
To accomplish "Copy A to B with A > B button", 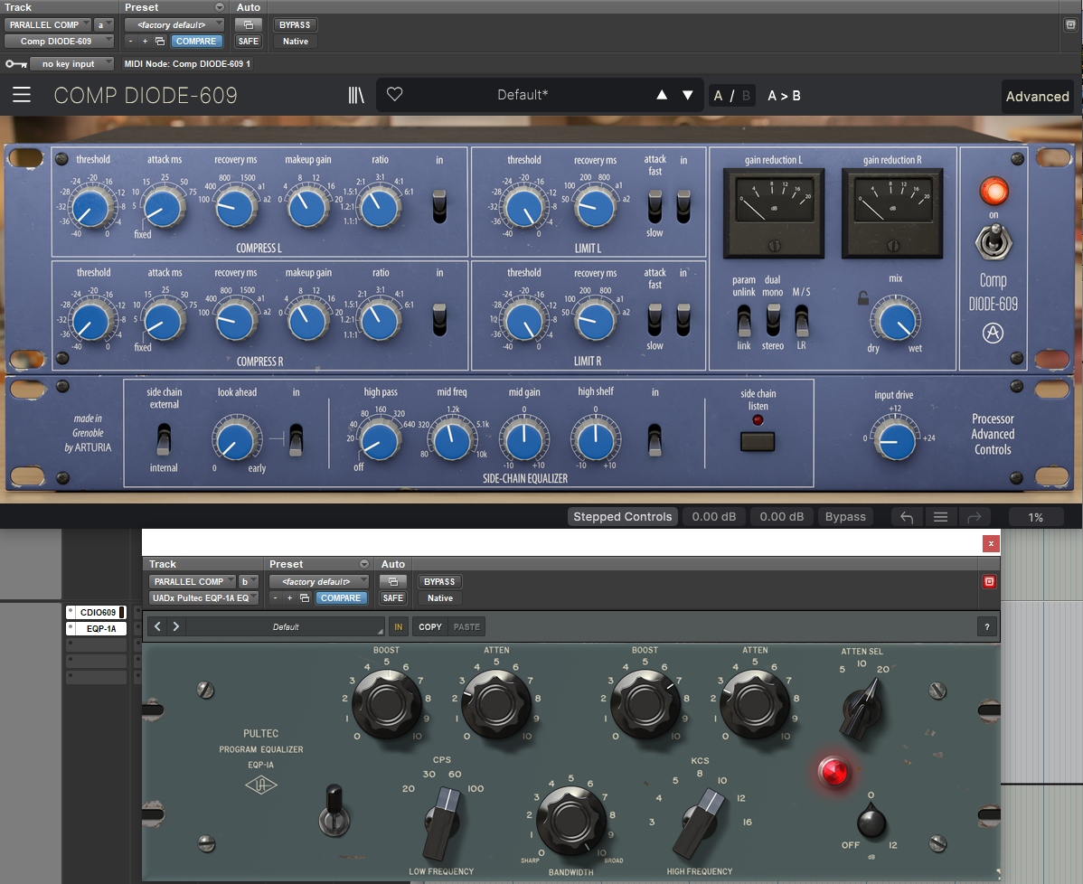I will 784,95.
